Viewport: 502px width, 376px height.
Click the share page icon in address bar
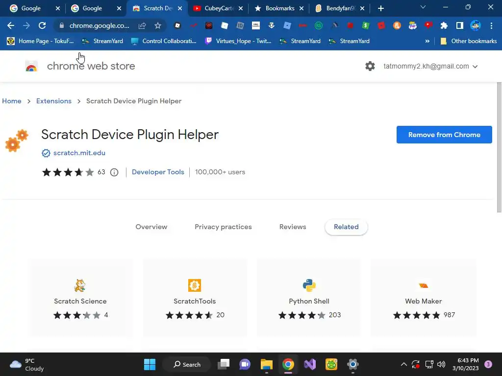click(x=142, y=25)
